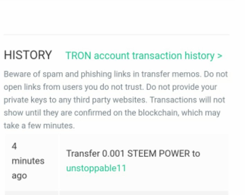Click the word "minutes" in the timestamp cell
The width and height of the screenshot is (245, 195).
pyautogui.click(x=28, y=161)
